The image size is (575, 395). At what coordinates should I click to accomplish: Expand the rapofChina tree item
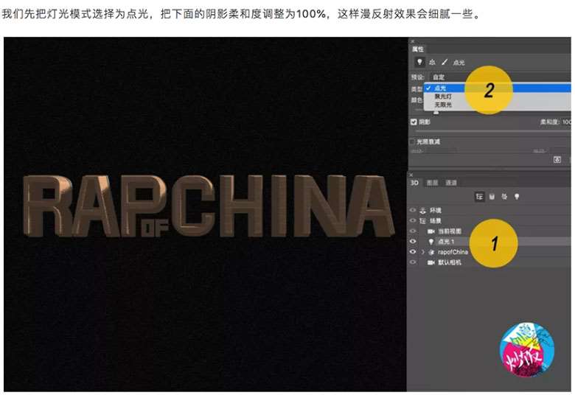pos(423,252)
